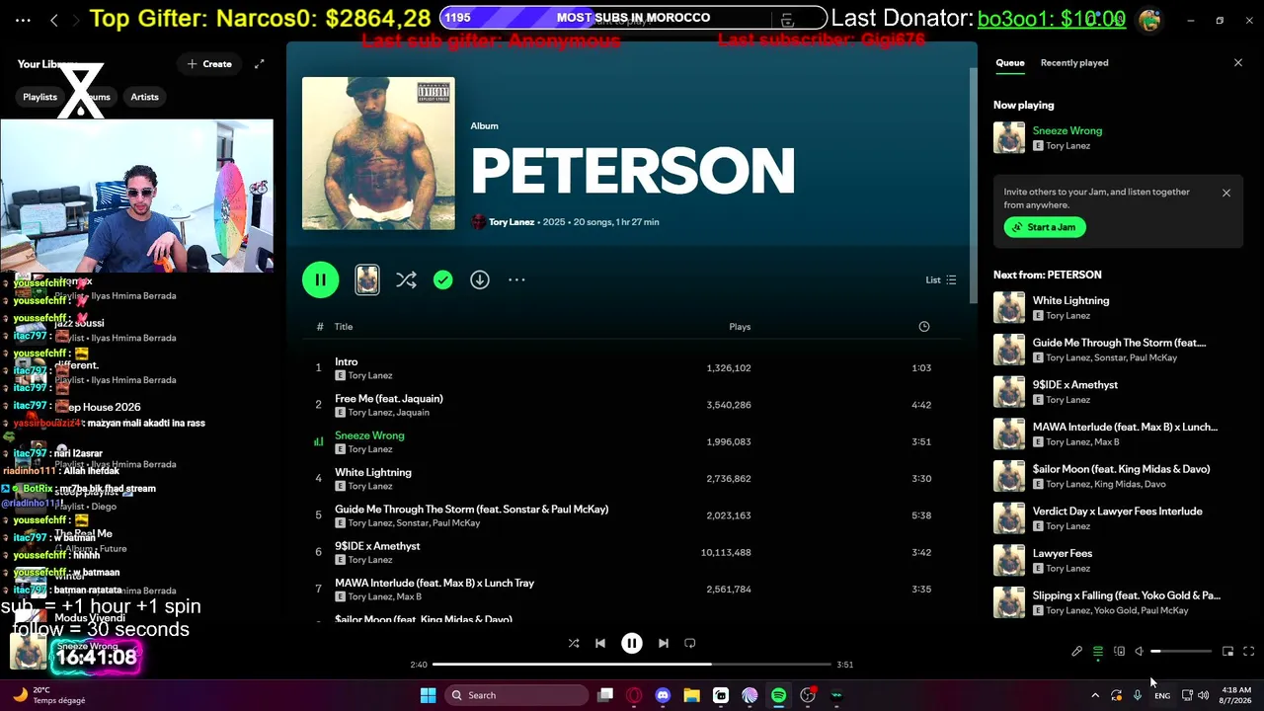Open the Jaquain artist link under Free Me
The height and width of the screenshot is (711, 1264).
[x=413, y=413]
